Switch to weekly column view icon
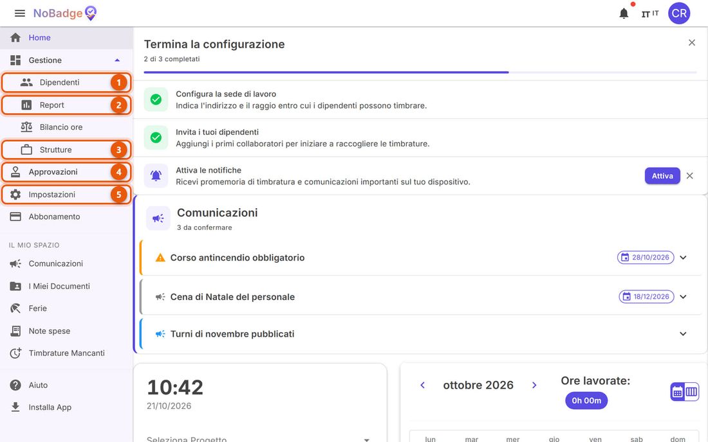This screenshot has width=708, height=442. 691,392
